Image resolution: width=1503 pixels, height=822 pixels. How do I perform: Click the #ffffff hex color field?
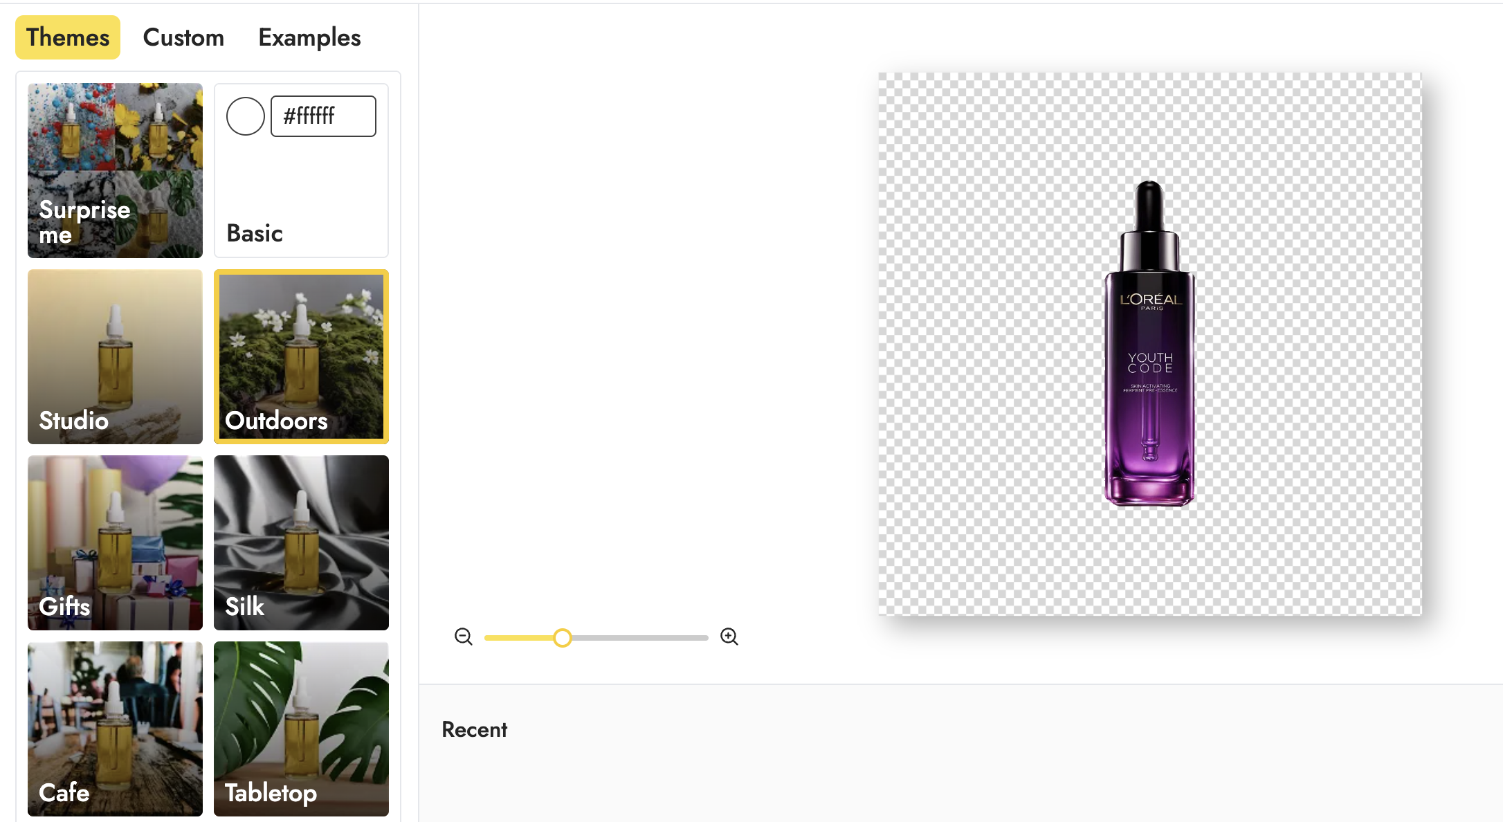tap(323, 116)
